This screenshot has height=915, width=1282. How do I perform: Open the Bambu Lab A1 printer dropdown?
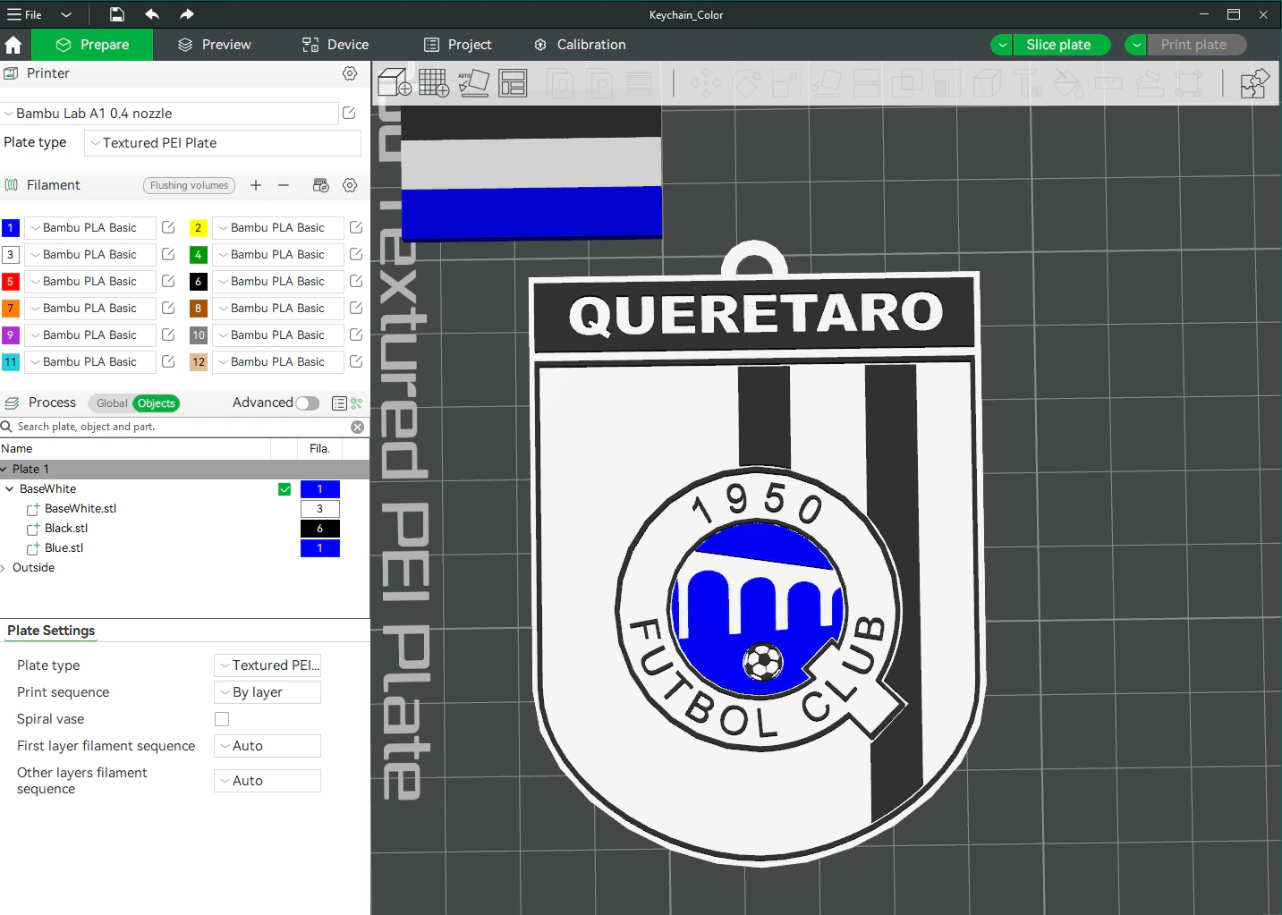[x=169, y=114]
